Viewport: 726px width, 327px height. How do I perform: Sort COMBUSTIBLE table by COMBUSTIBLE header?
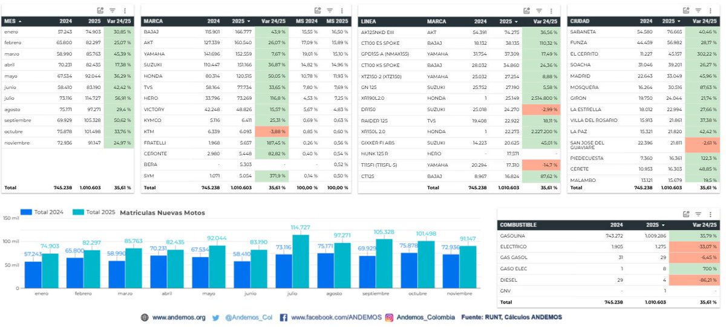519,225
